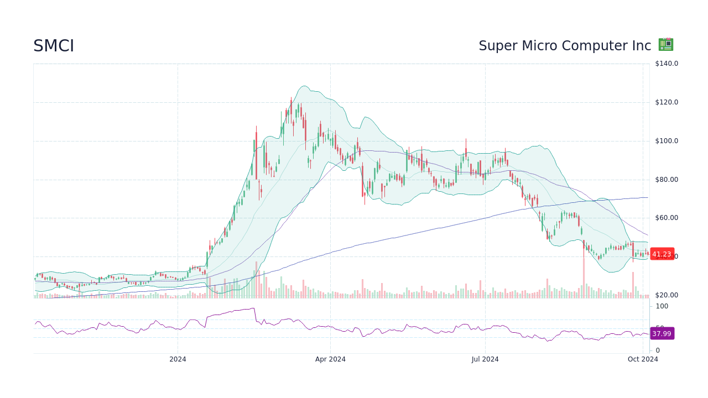Screen dimensions: 708x398
Task: Click the purple 37.99 RSI value label
Action: [662, 334]
